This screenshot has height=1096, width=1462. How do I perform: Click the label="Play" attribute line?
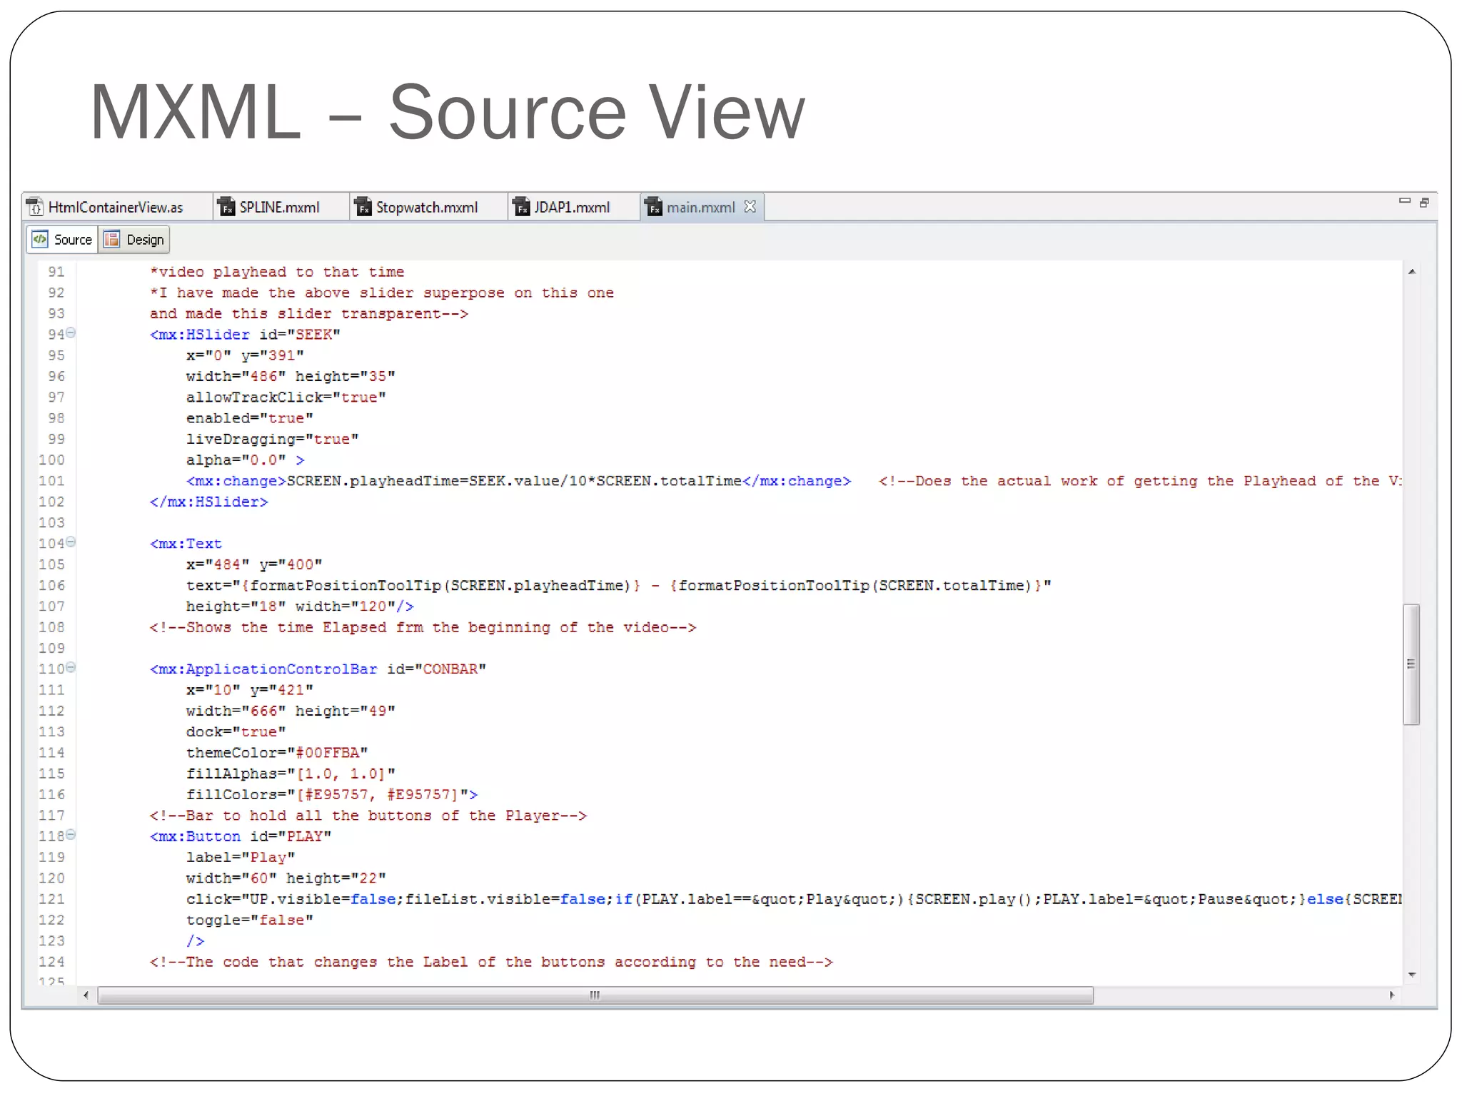coord(240,857)
